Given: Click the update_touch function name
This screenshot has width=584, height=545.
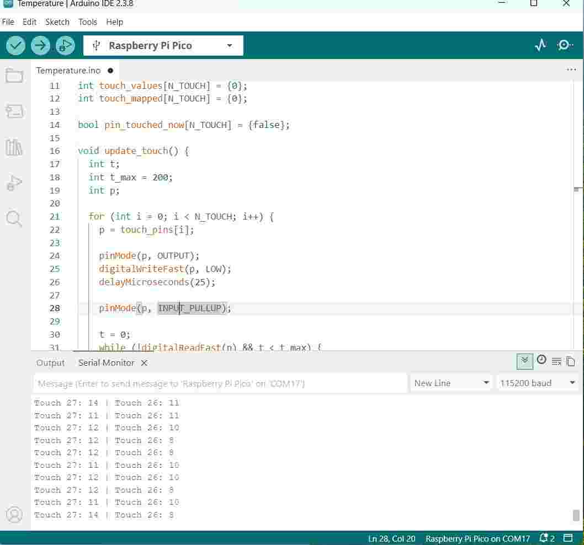Looking at the screenshot, I should point(136,151).
